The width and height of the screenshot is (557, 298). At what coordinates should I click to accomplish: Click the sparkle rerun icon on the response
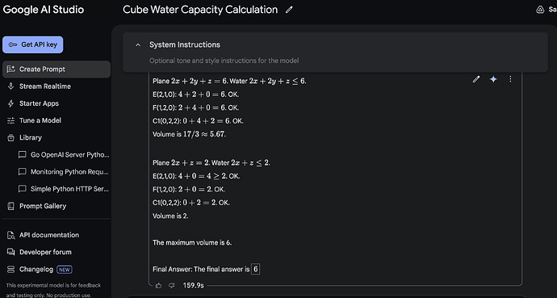pos(493,79)
